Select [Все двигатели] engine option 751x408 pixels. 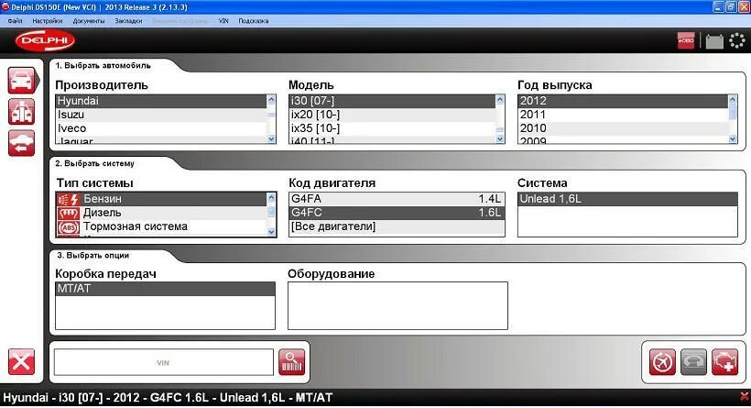pyautogui.click(x=397, y=226)
